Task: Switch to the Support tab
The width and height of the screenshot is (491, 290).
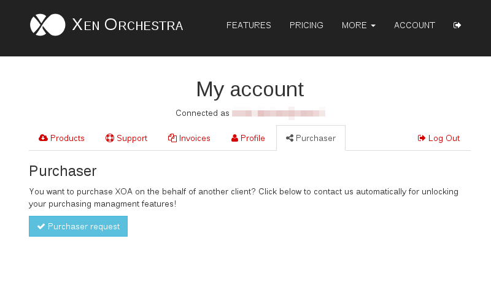Action: click(126, 138)
